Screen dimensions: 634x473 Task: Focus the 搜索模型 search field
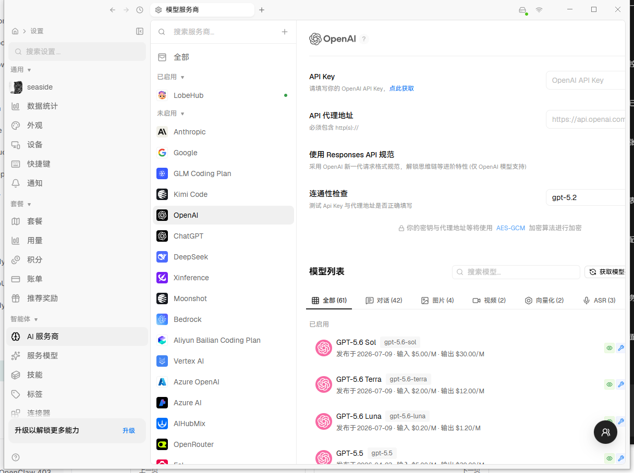[x=516, y=272]
